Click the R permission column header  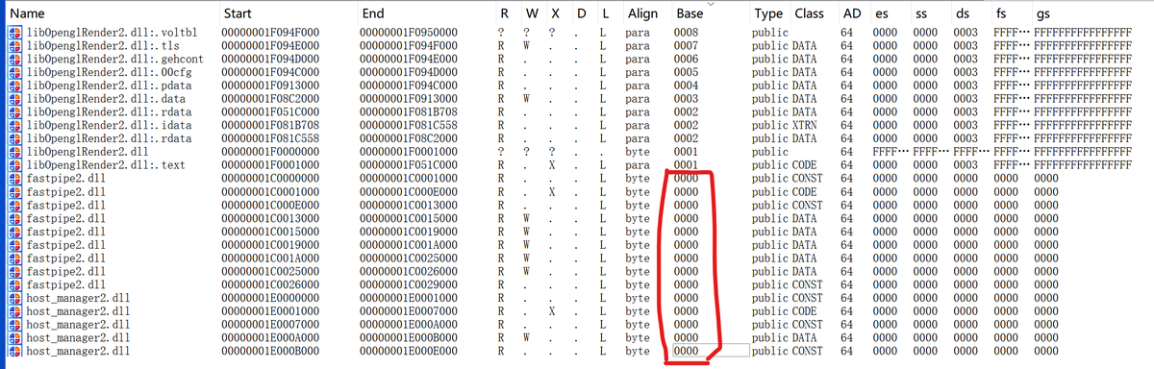(504, 14)
